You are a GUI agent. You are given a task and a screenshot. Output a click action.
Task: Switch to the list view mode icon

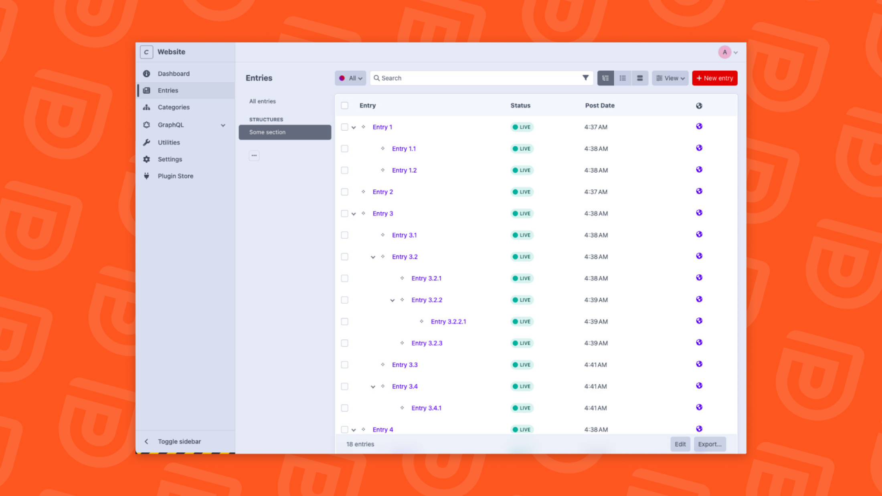pyautogui.click(x=623, y=78)
